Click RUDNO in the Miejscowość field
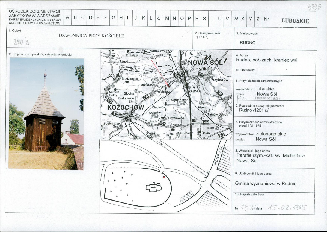The width and height of the screenshot is (327, 232). click(x=248, y=43)
